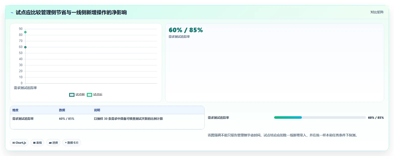Click the page title 试点应比较管理侧节省
Viewport: 394px width, 156px height.
coord(71,13)
